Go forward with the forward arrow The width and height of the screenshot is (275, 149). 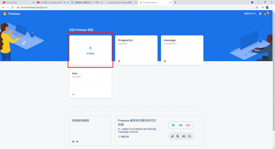click(x=8, y=7)
